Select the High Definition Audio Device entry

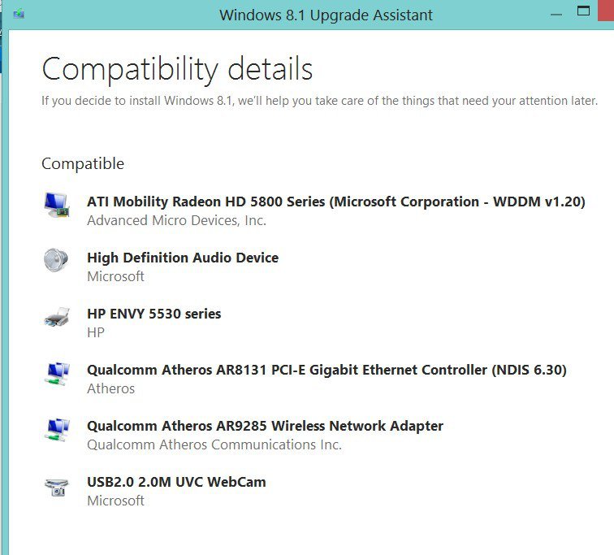tap(183, 258)
